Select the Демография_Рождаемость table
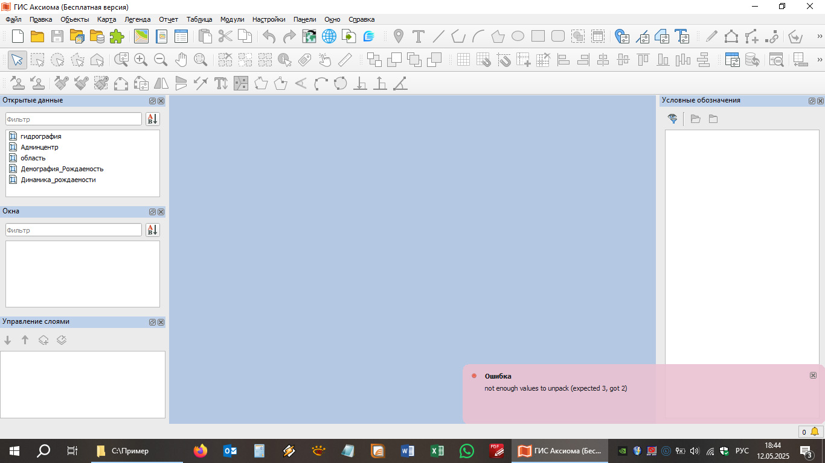This screenshot has height=463, width=825. tap(62, 169)
